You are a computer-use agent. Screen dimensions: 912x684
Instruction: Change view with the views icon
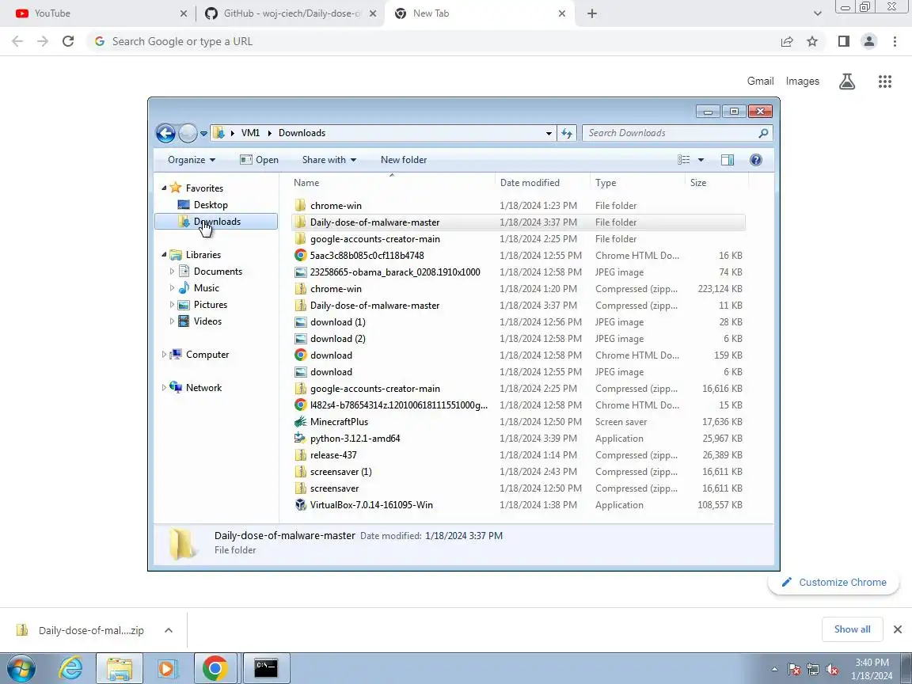[684, 160]
